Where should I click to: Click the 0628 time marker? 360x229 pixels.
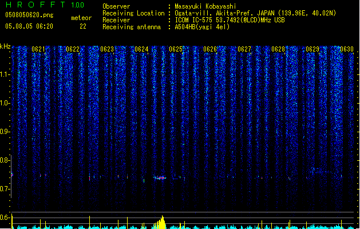pos(278,49)
